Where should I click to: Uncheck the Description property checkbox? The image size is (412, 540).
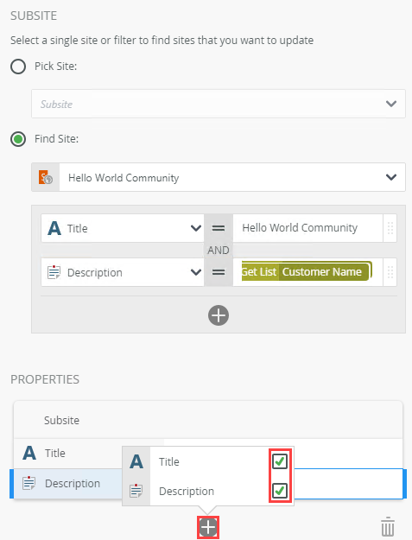[x=280, y=491]
